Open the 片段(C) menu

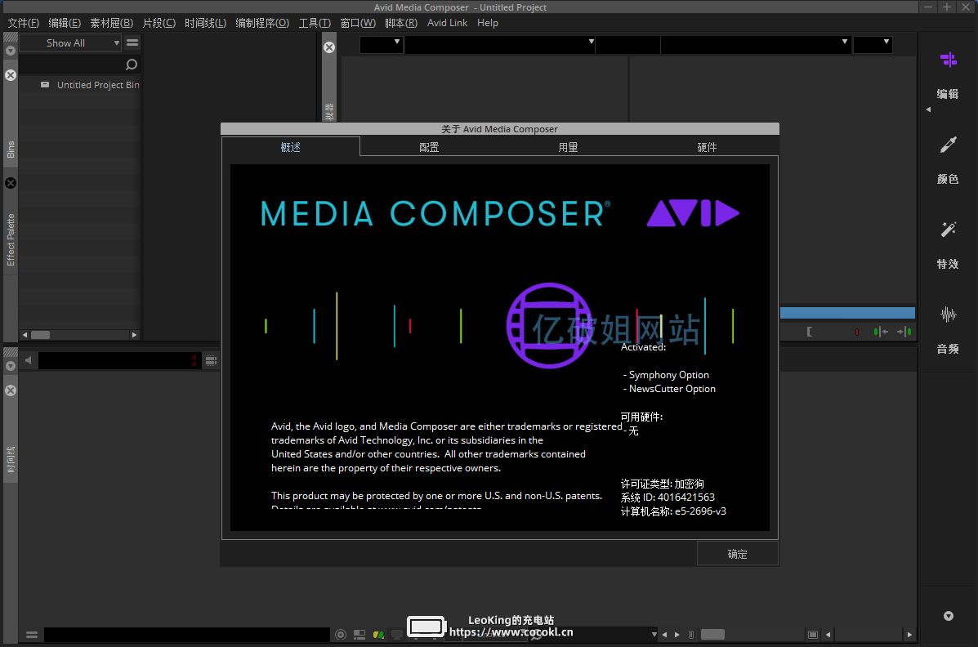159,23
